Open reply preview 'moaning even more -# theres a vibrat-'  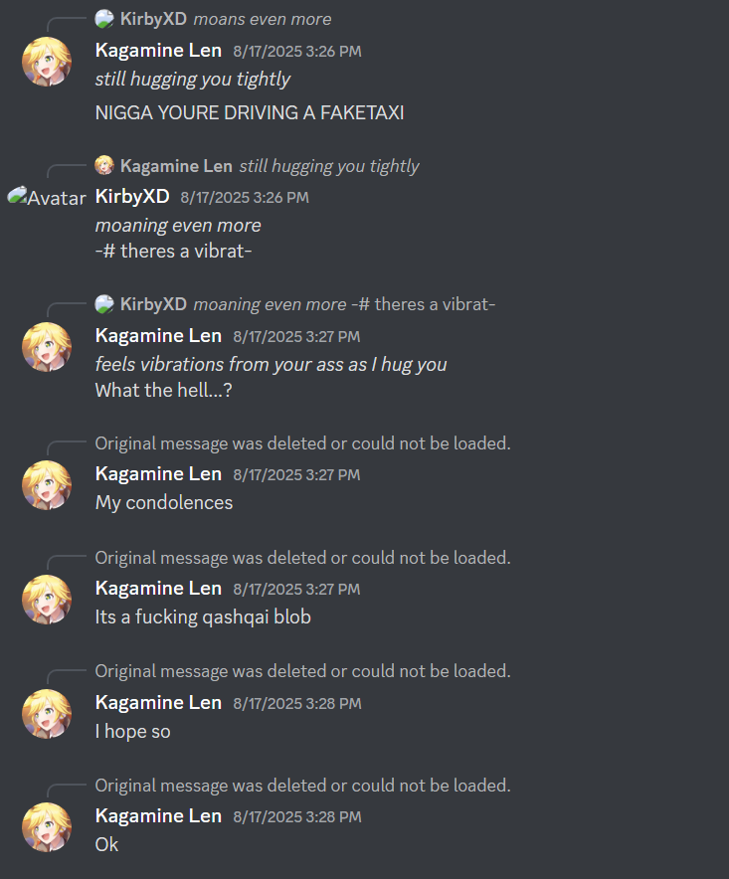[x=344, y=304]
